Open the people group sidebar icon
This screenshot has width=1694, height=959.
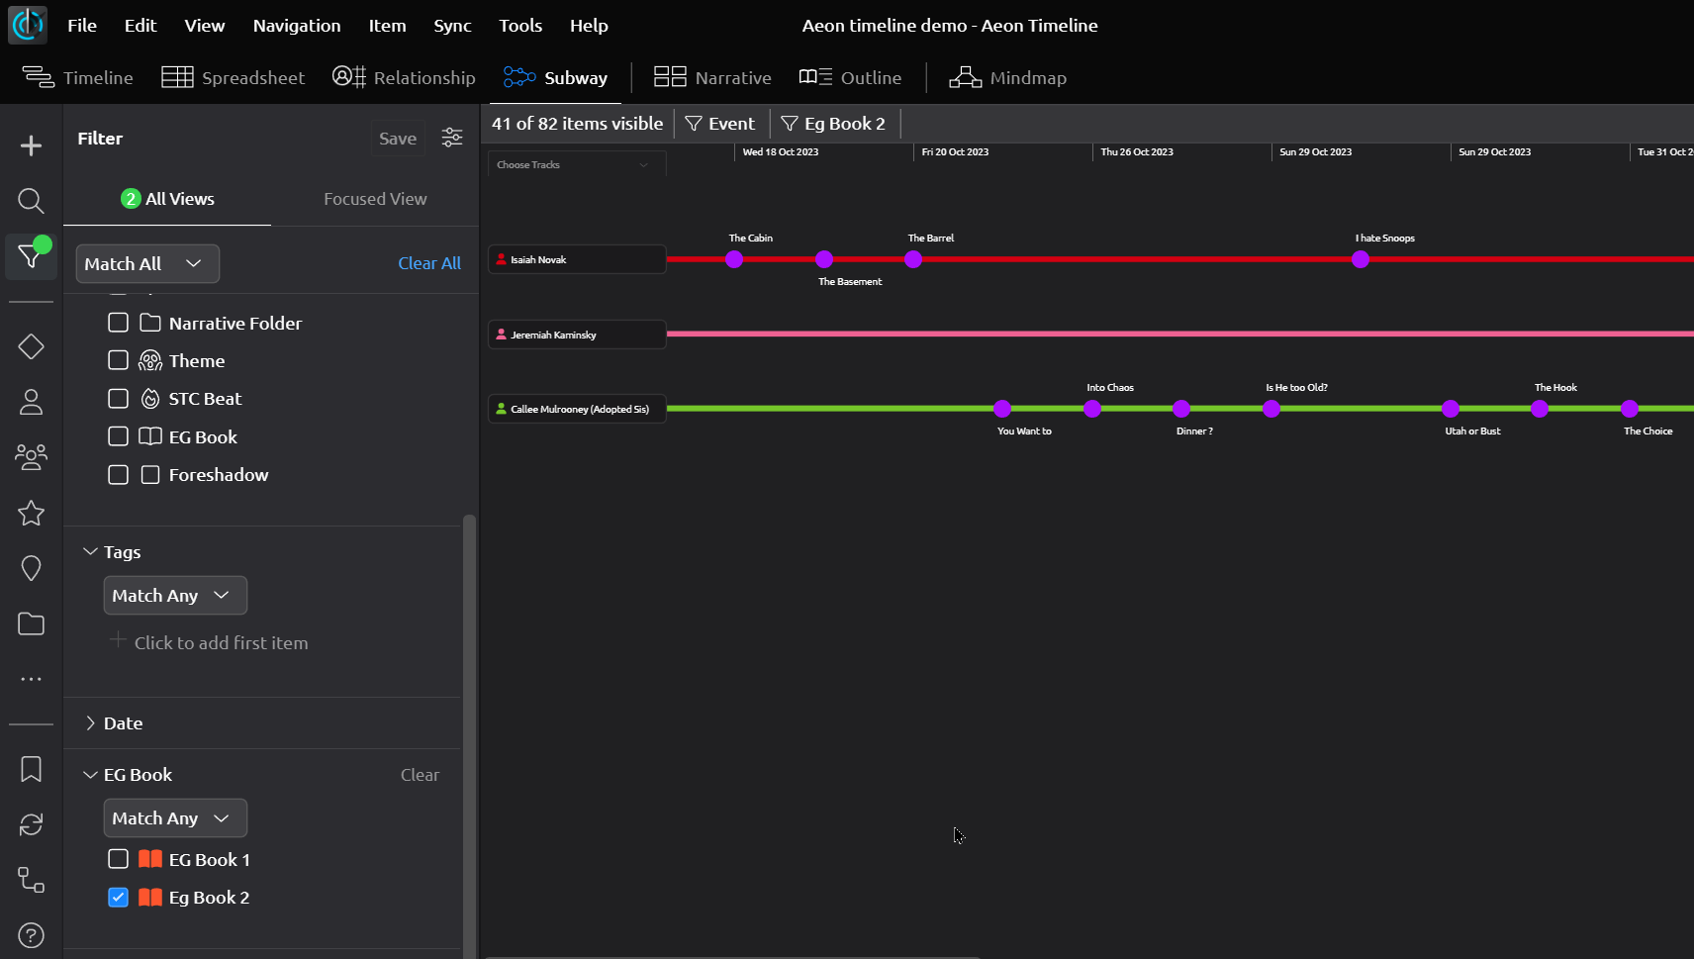[31, 456]
